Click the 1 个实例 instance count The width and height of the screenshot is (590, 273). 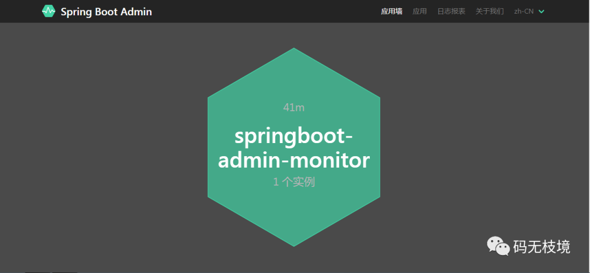point(294,182)
